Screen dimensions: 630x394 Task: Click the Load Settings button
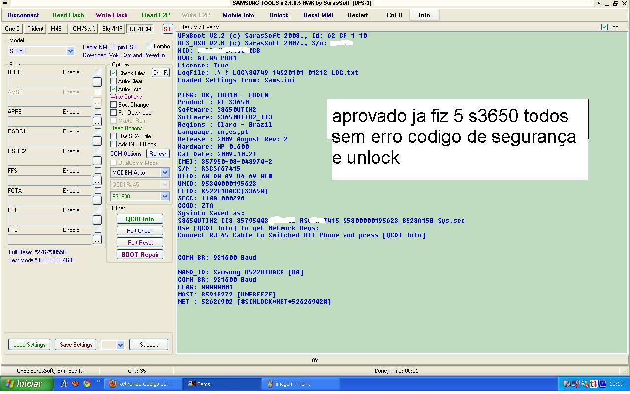(x=29, y=345)
